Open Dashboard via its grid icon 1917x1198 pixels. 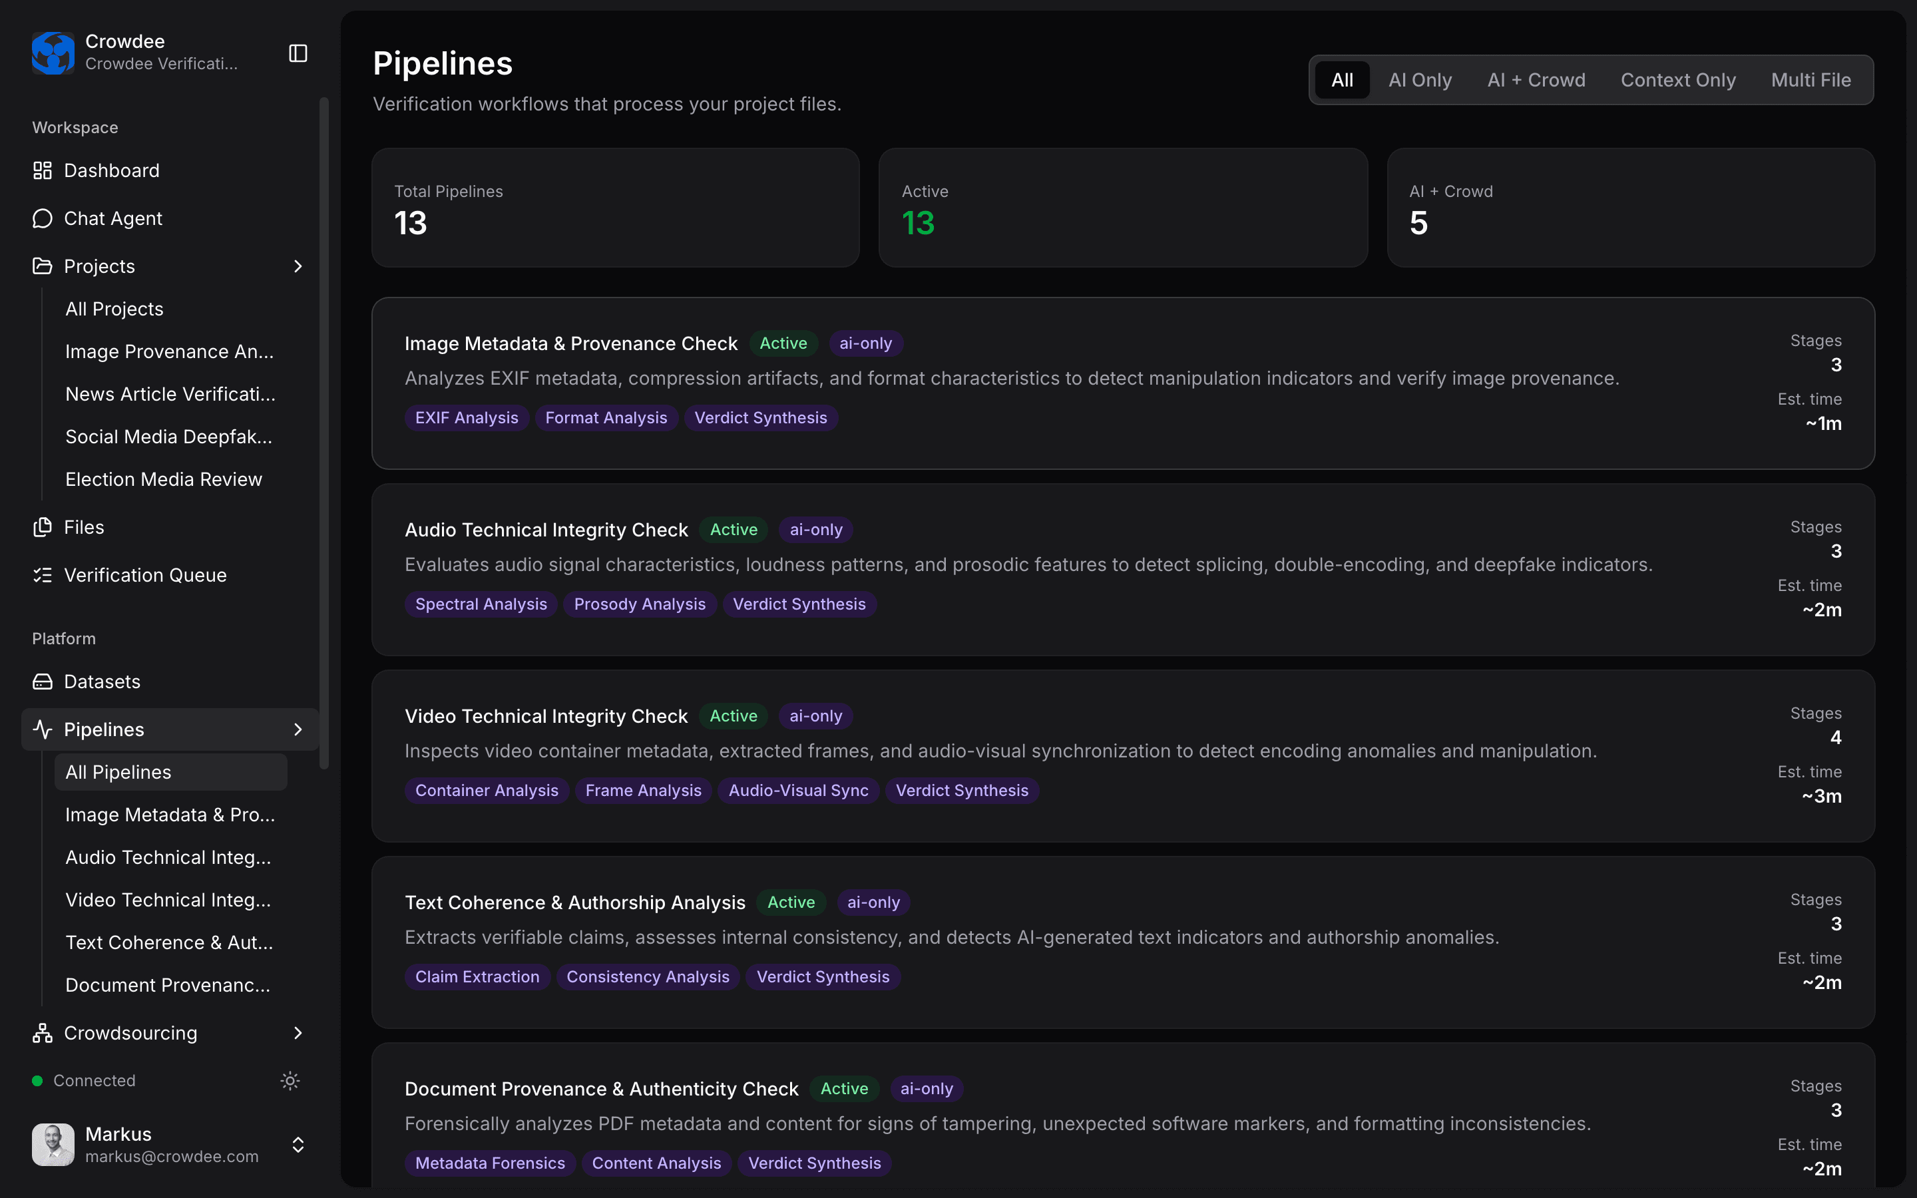click(x=43, y=170)
